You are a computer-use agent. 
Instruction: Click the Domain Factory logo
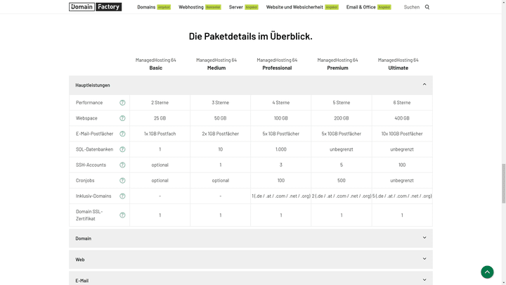(95, 7)
